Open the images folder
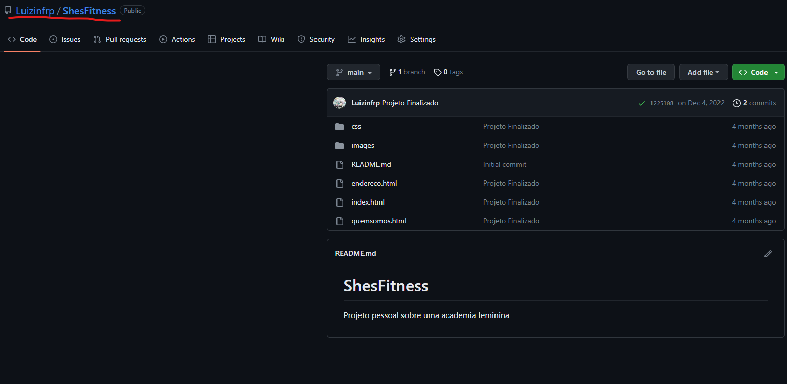 [363, 145]
